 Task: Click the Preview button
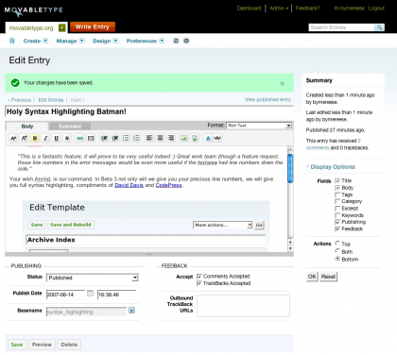(x=42, y=345)
